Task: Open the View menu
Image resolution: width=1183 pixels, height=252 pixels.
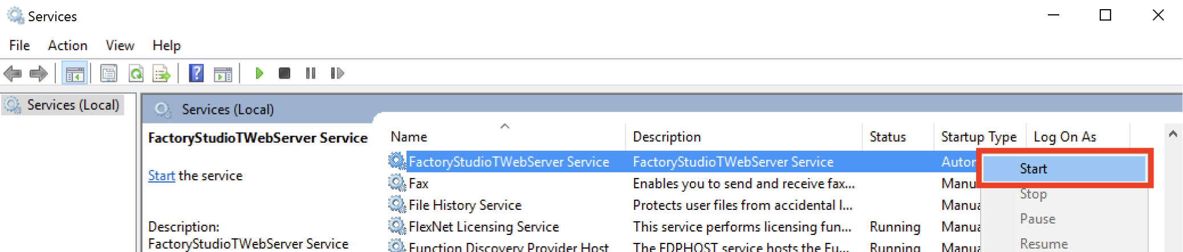Action: 120,46
